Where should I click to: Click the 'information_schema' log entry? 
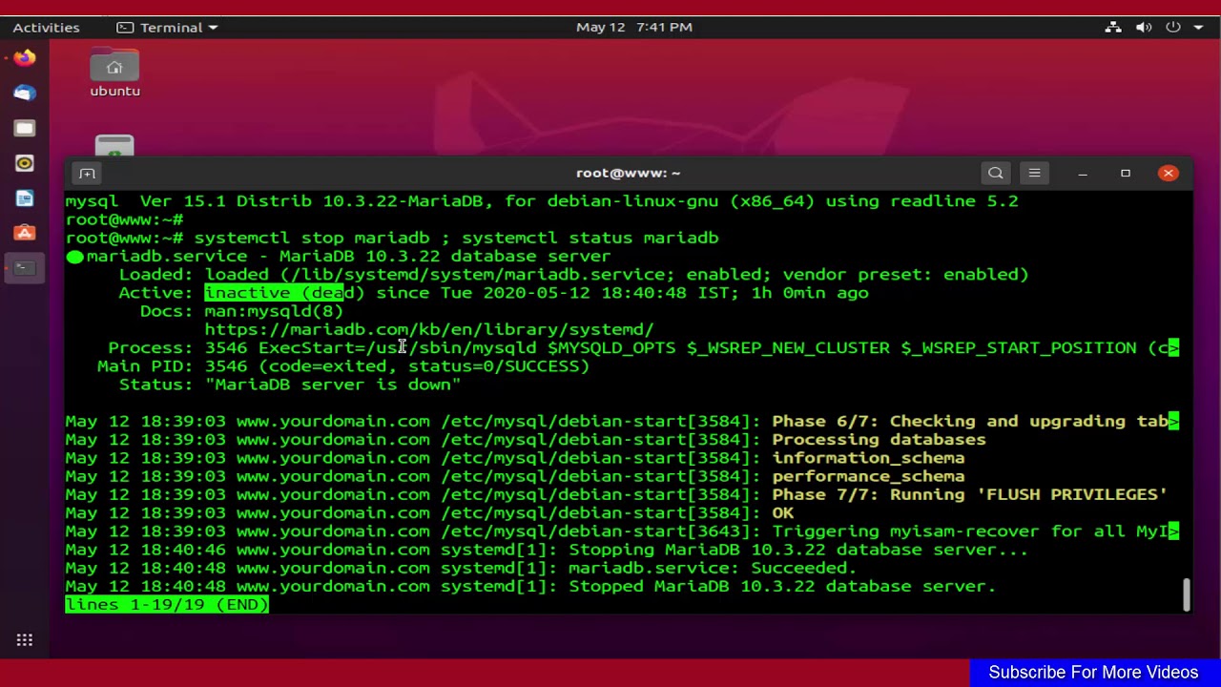[868, 458]
